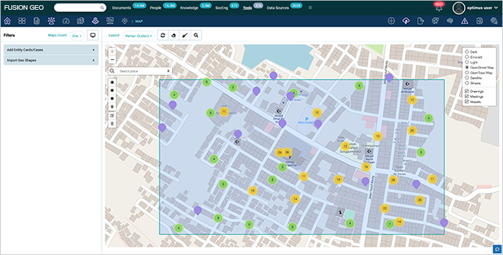The image size is (503, 255).
Task: Expand Add Entity Cards/Cases panel
Action: [x=51, y=49]
